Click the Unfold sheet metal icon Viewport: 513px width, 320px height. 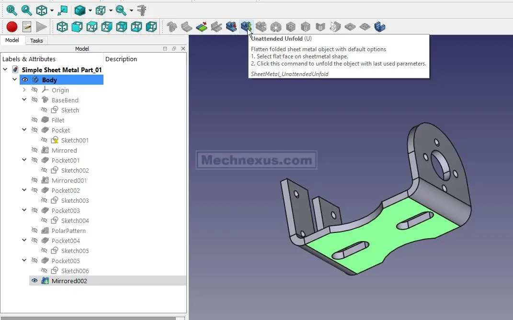click(x=231, y=27)
